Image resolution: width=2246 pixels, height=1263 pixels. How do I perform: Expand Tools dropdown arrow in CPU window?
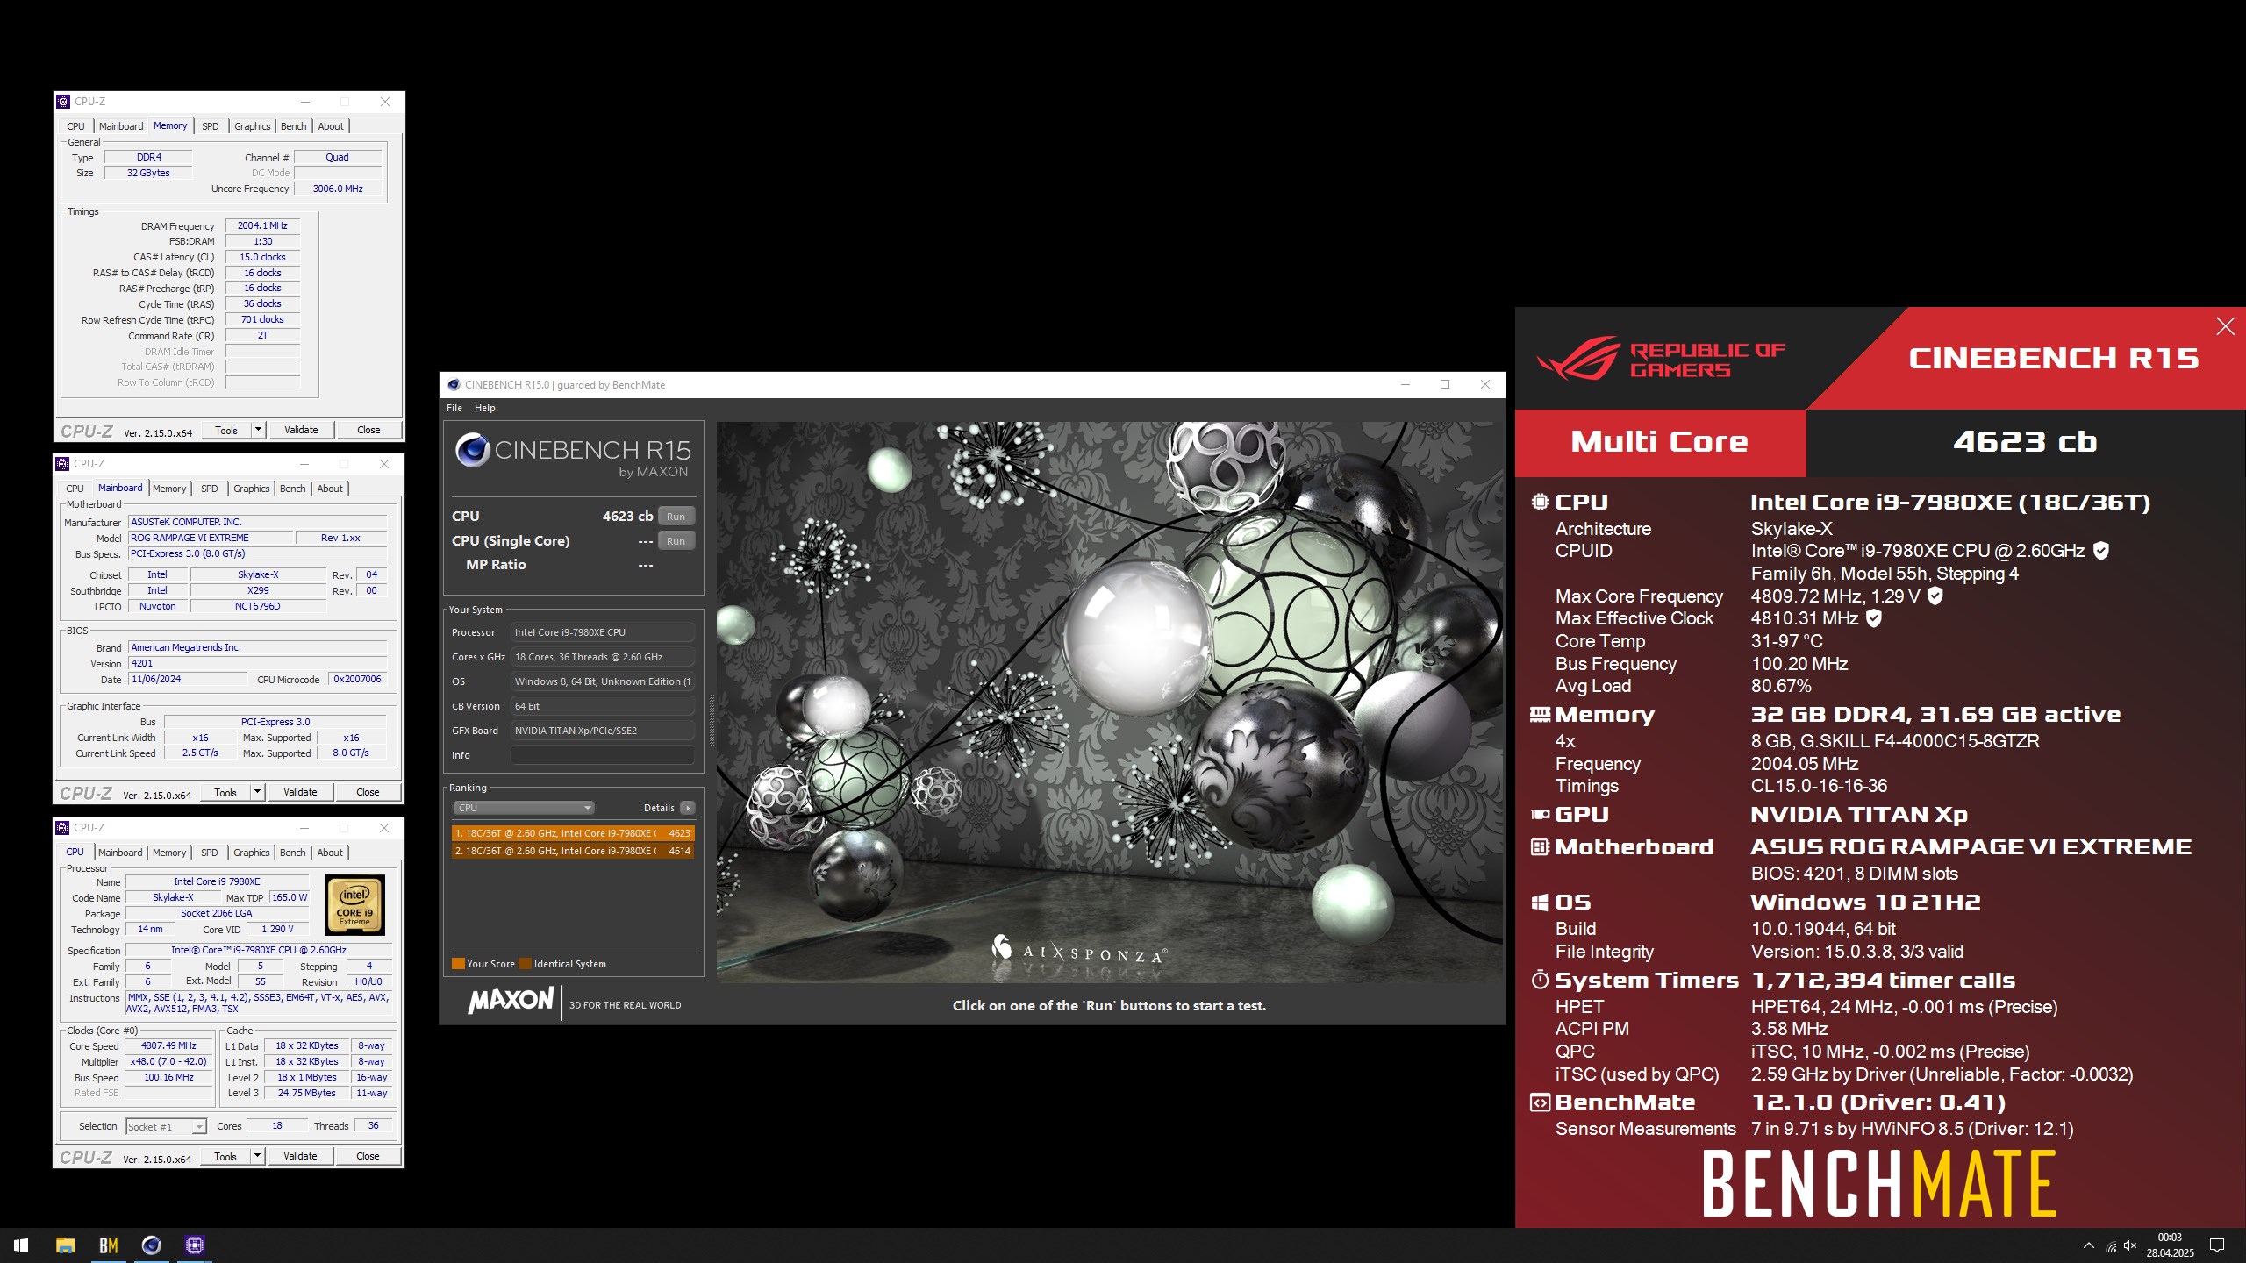click(257, 1156)
